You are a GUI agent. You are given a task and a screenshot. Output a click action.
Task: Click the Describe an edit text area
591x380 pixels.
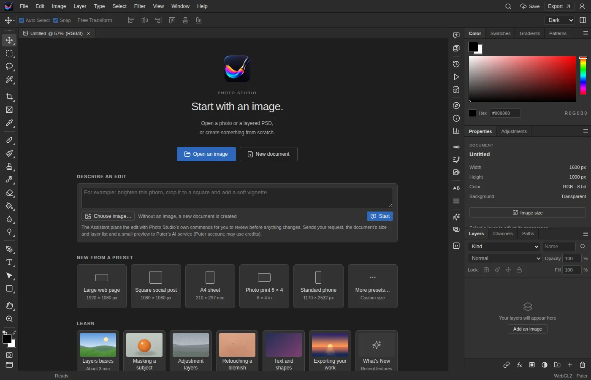coord(237,198)
